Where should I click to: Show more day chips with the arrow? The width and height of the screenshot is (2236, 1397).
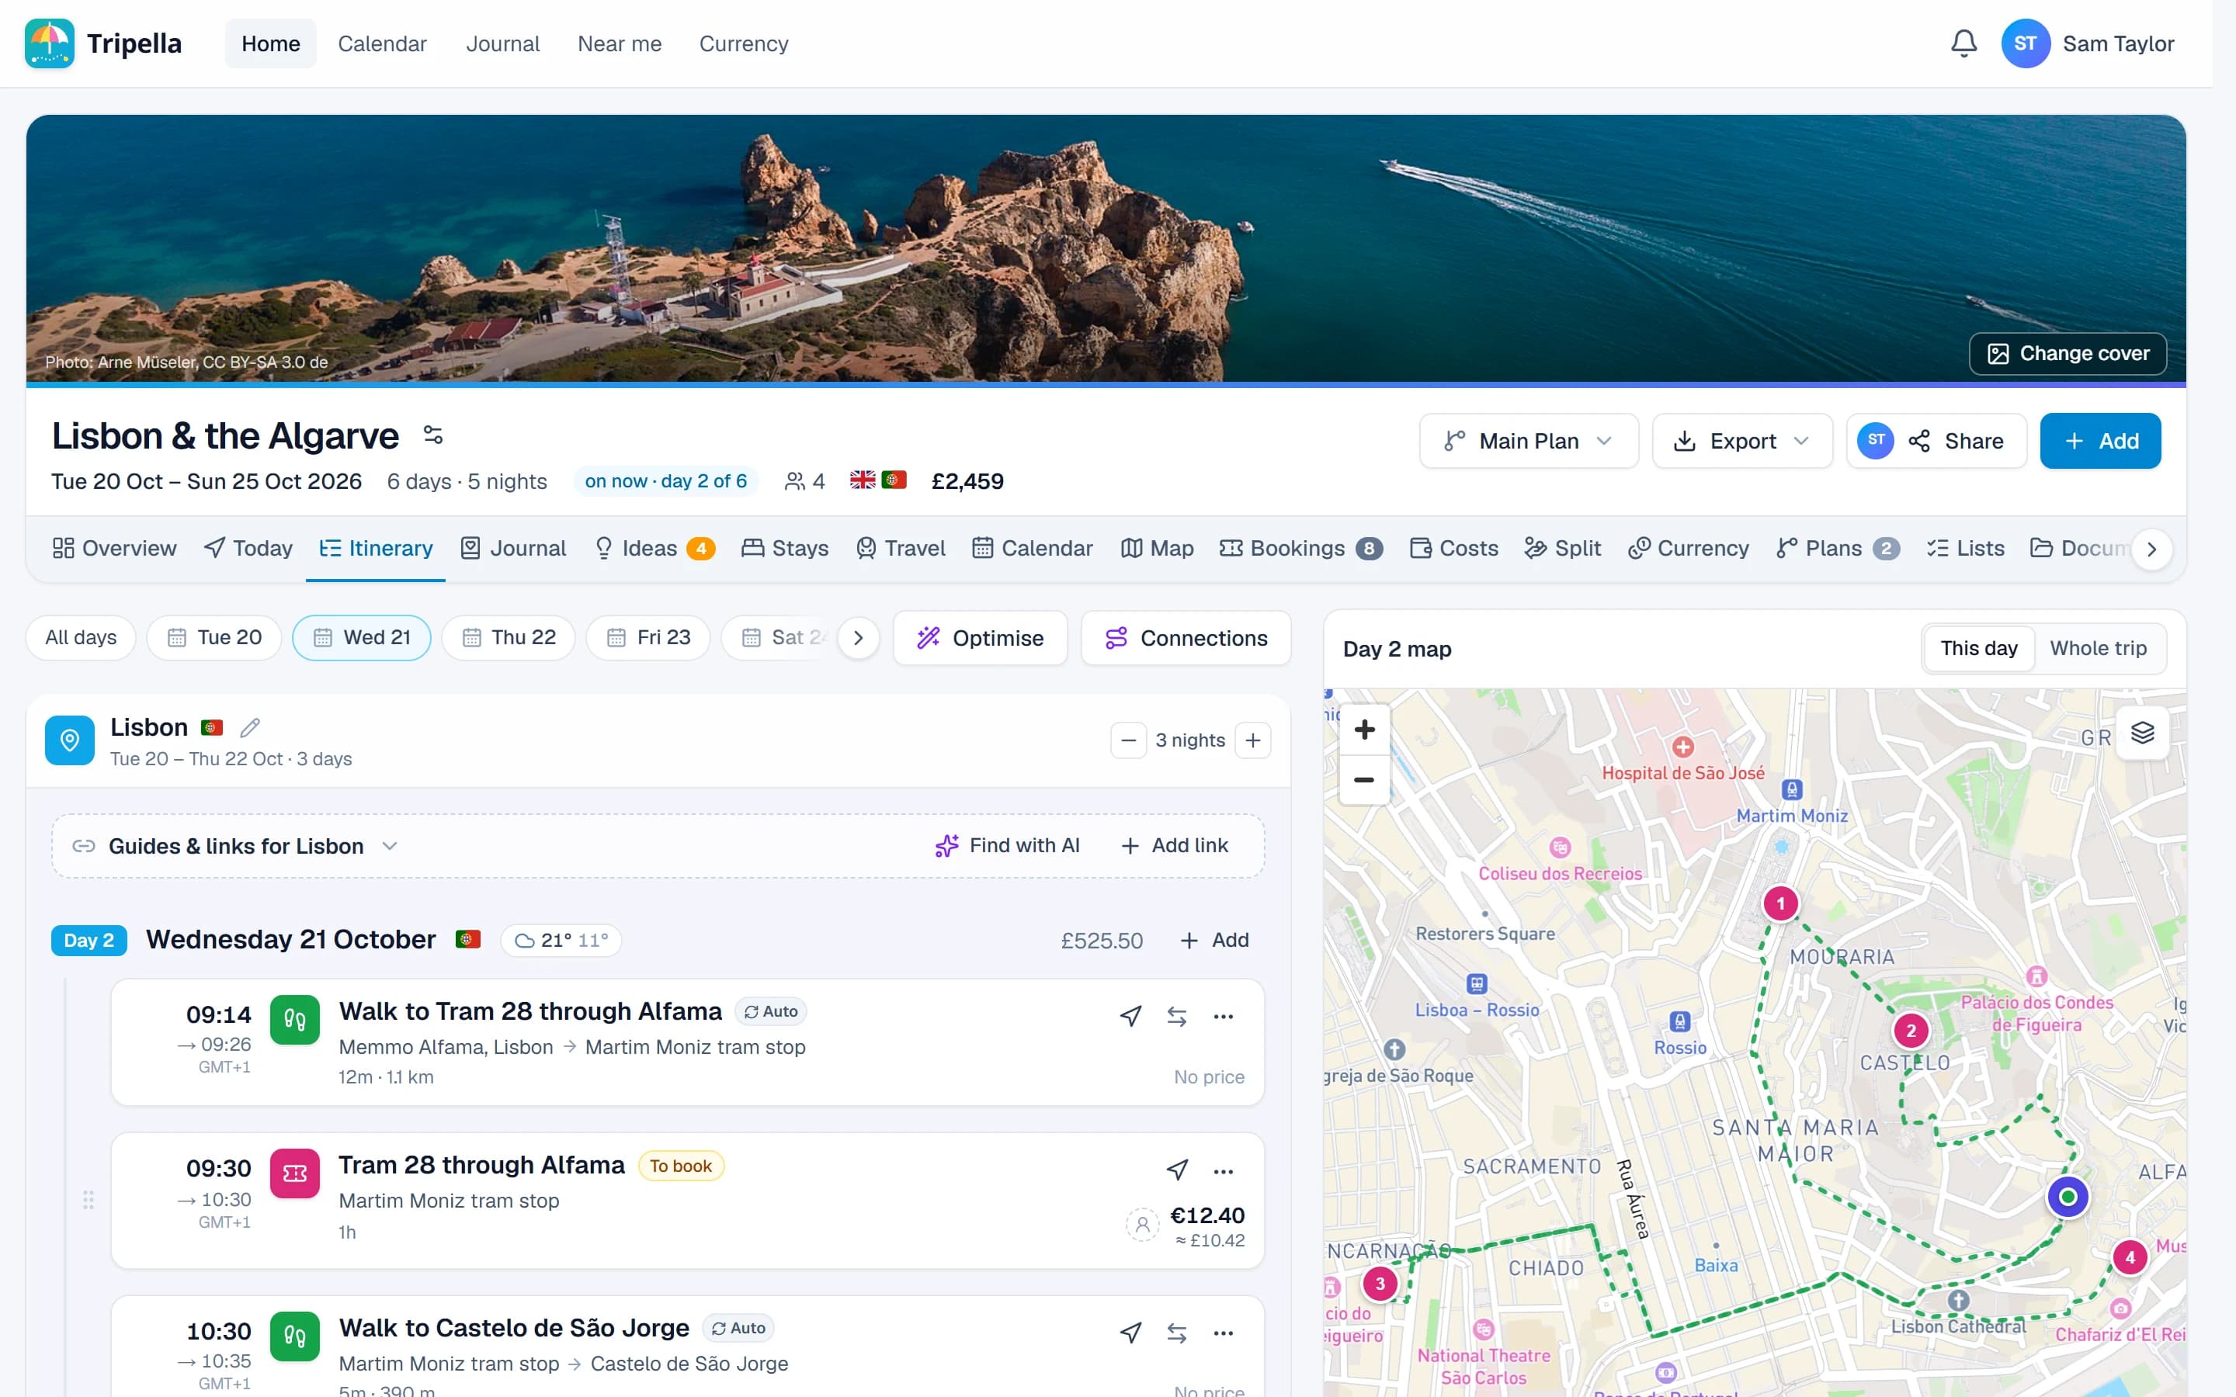coord(859,637)
